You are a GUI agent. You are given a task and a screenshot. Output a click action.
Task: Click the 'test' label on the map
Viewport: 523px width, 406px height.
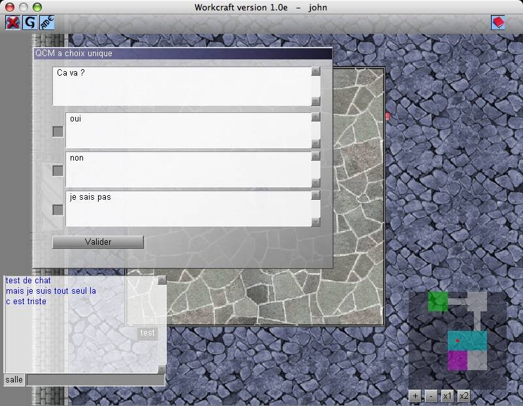[148, 333]
